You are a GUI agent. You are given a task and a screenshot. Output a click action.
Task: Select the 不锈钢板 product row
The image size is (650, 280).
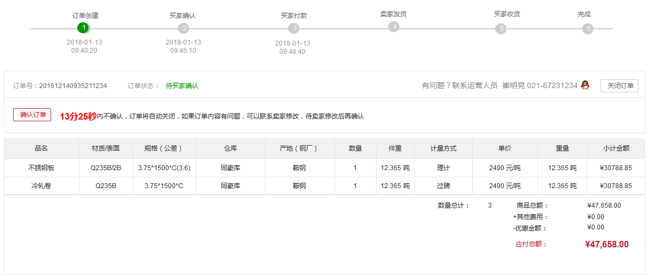click(x=41, y=168)
